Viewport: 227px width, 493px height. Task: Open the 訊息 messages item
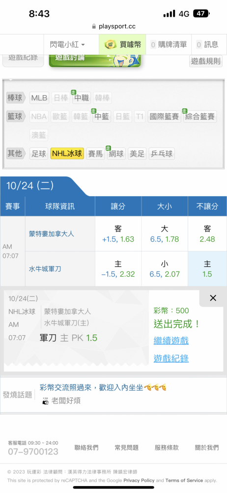(207, 45)
